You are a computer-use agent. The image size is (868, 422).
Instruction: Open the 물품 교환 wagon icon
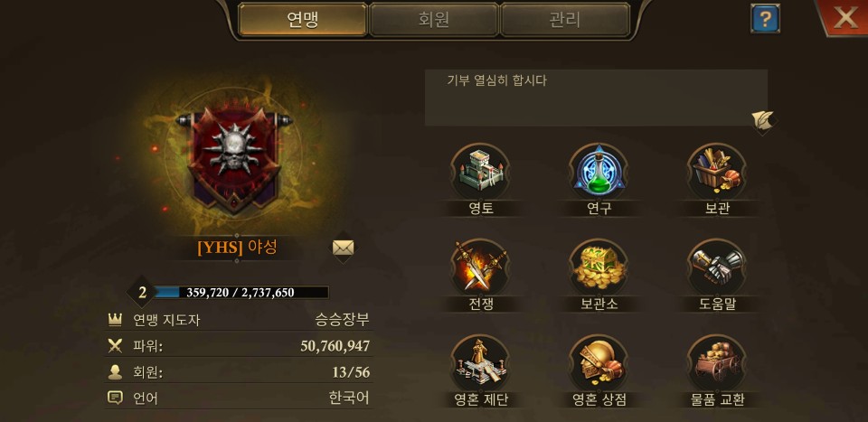coord(717,363)
